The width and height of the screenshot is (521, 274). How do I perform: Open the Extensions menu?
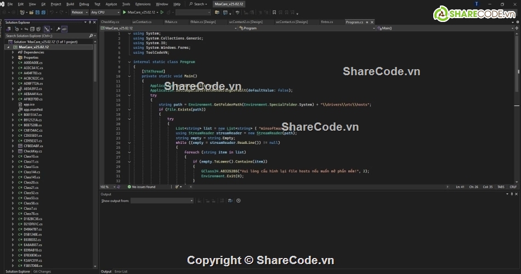click(x=143, y=4)
